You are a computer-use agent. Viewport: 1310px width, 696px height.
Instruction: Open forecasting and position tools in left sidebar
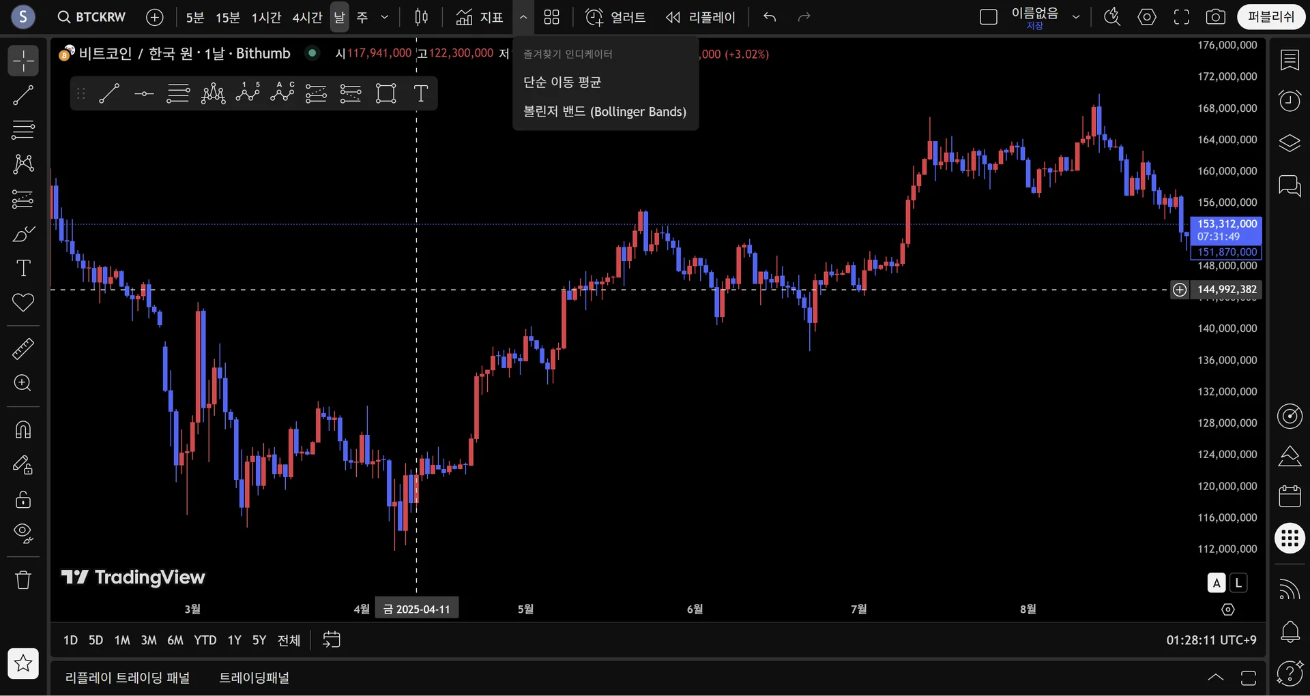coord(23,199)
